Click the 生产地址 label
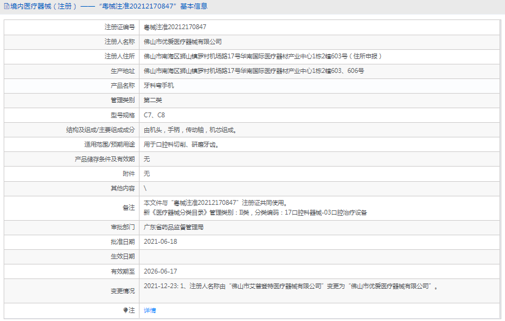The image size is (505, 321). (x=122, y=71)
